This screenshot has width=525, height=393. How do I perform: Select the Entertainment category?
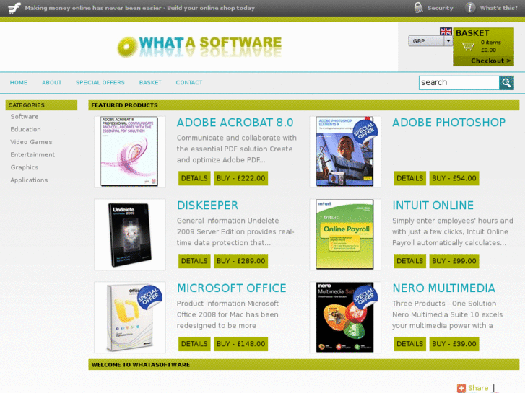pyautogui.click(x=32, y=155)
